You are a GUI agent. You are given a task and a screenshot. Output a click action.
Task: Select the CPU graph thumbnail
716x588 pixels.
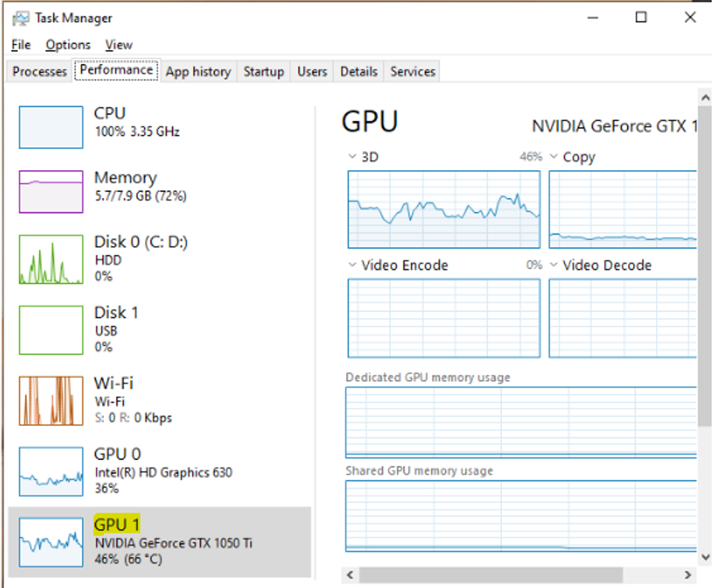[51, 127]
